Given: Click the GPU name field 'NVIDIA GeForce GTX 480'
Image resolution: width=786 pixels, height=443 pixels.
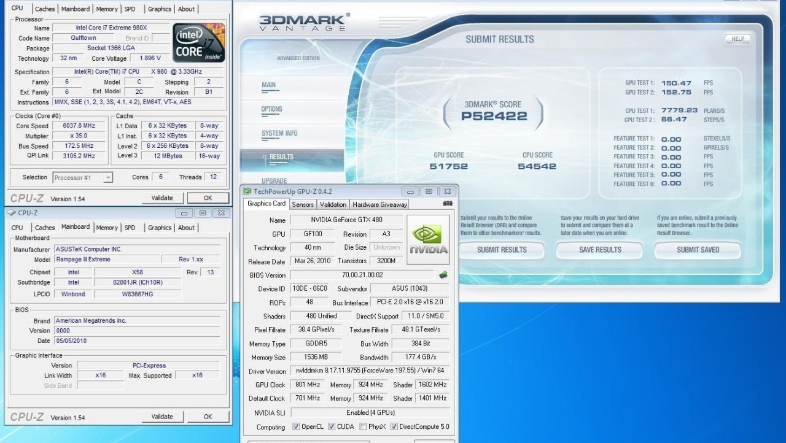Looking at the screenshot, I should tap(346, 220).
